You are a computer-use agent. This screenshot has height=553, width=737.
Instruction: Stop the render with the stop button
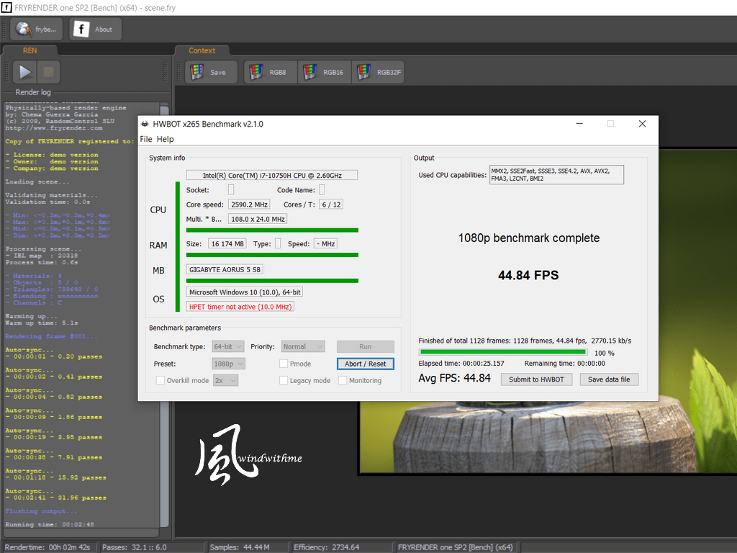pos(48,72)
